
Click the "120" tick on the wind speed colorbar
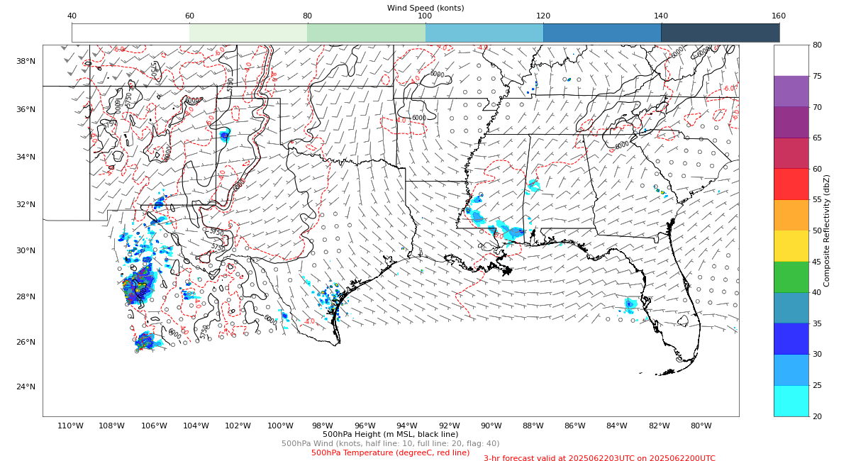tap(543, 16)
